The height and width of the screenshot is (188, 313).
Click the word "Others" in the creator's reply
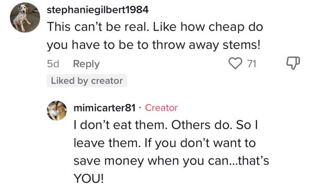point(191,125)
